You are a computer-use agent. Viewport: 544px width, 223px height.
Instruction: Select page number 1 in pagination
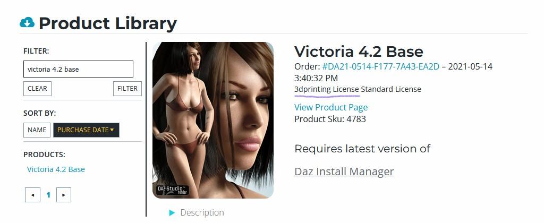[x=48, y=195]
